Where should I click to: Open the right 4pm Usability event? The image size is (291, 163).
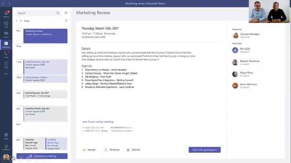[x=56, y=144]
